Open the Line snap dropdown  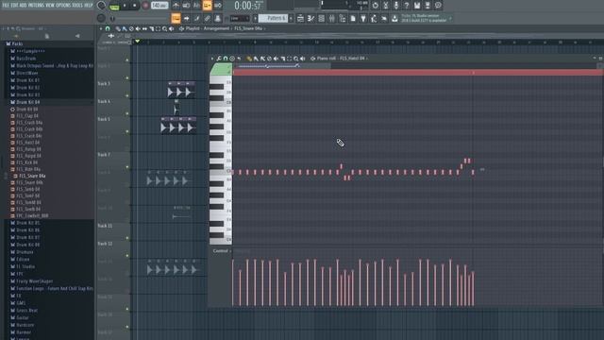click(x=240, y=19)
